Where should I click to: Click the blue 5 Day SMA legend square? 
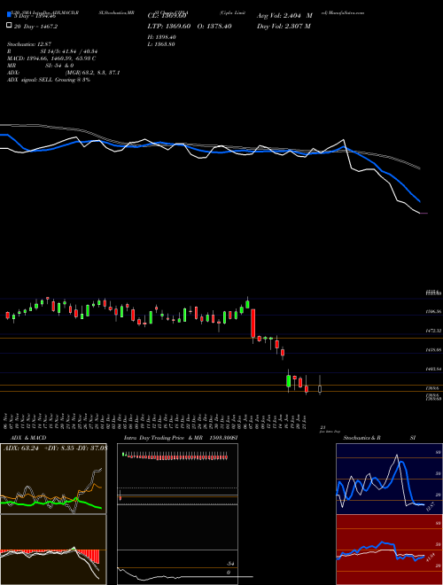tap(9, 15)
